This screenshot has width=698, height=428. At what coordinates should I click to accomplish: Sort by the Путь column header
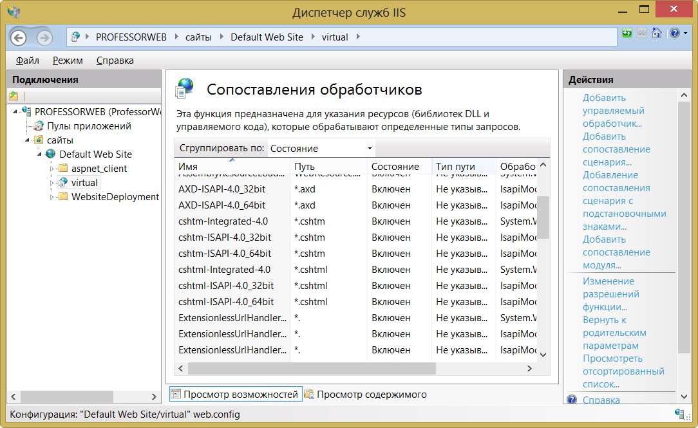click(328, 167)
